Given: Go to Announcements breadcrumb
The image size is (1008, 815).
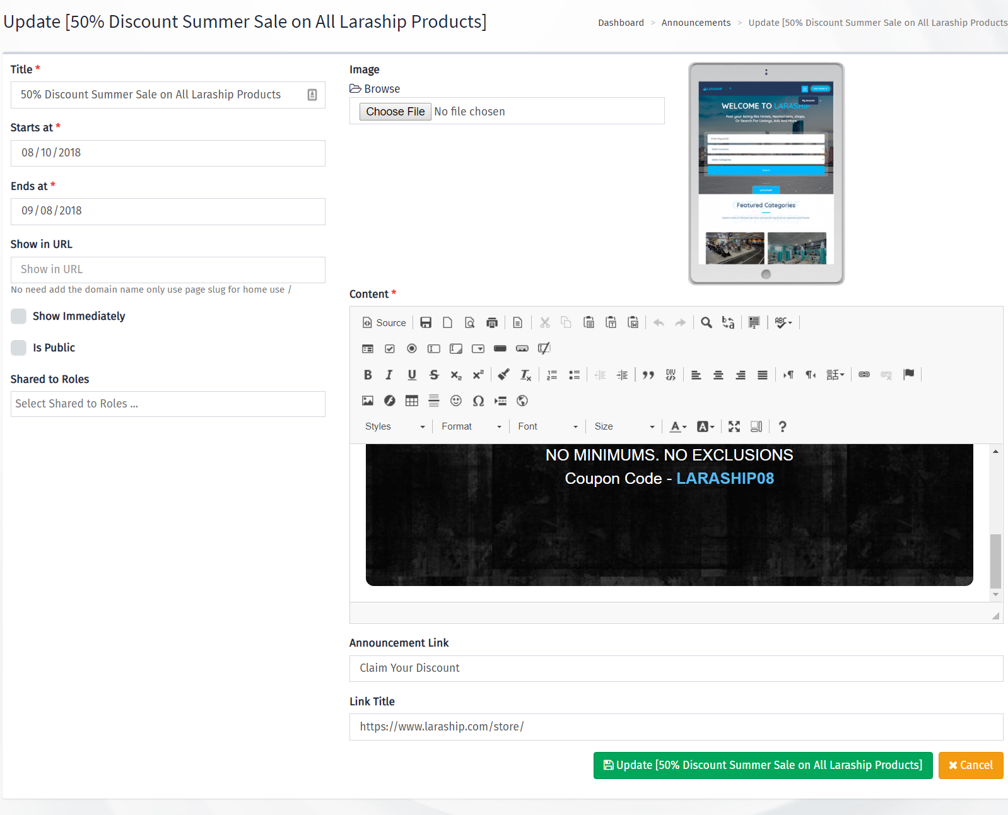Looking at the screenshot, I should [696, 23].
